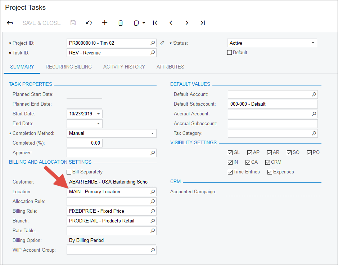Click the trash delete icon
This screenshot has width=338, height=265.
click(121, 23)
